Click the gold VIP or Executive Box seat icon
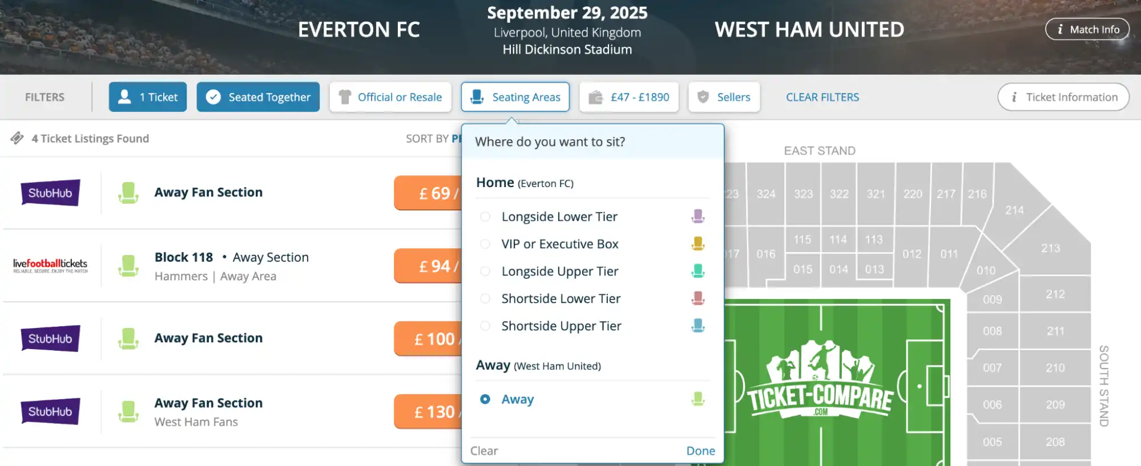Screen dimensions: 1141x466 698,244
